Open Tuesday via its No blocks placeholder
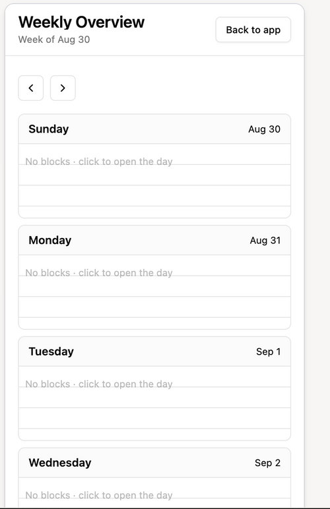Viewport: 330px width, 509px height. [99, 384]
